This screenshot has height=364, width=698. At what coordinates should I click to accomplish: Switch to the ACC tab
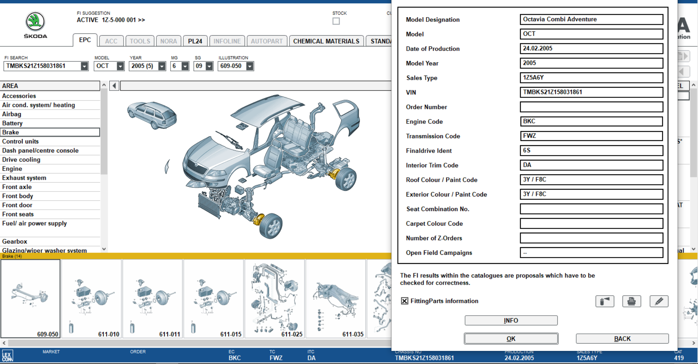click(111, 41)
